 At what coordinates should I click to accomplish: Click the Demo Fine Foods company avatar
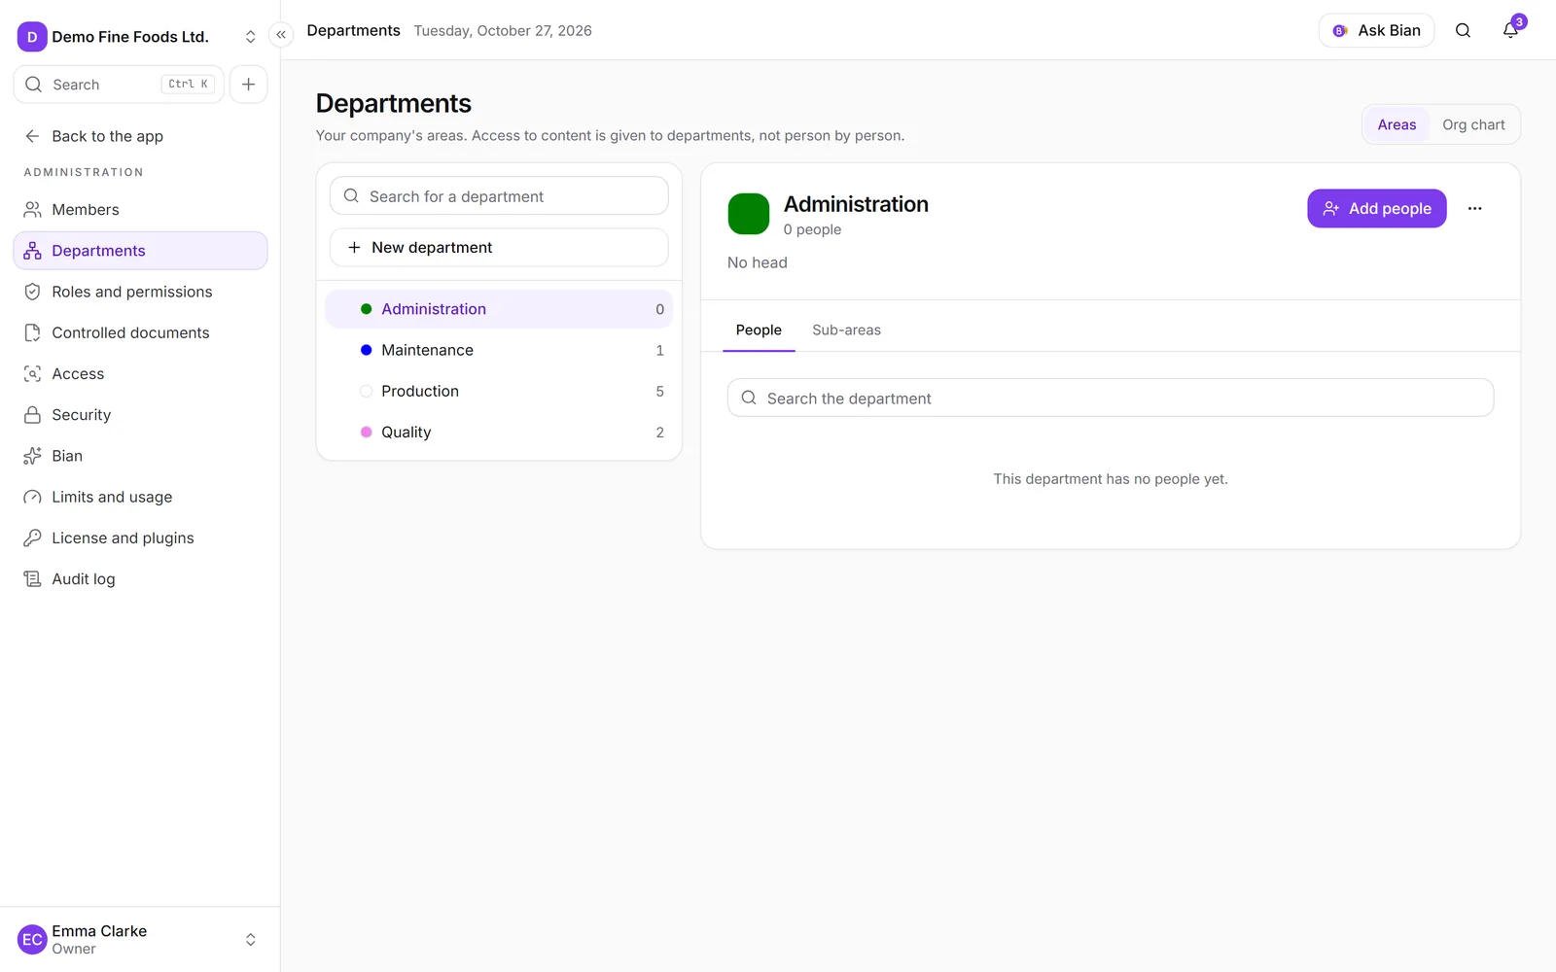32,37
